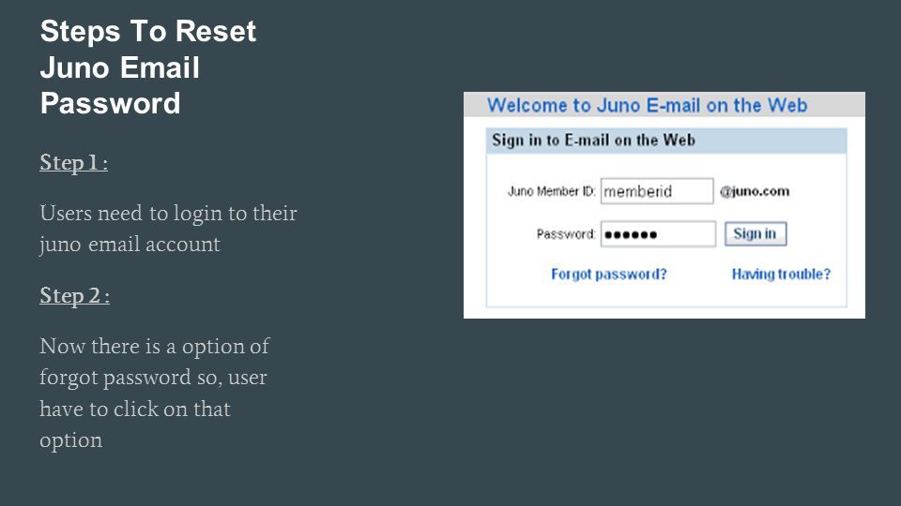Image resolution: width=901 pixels, height=506 pixels.
Task: Click the Password label text
Action: (565, 234)
